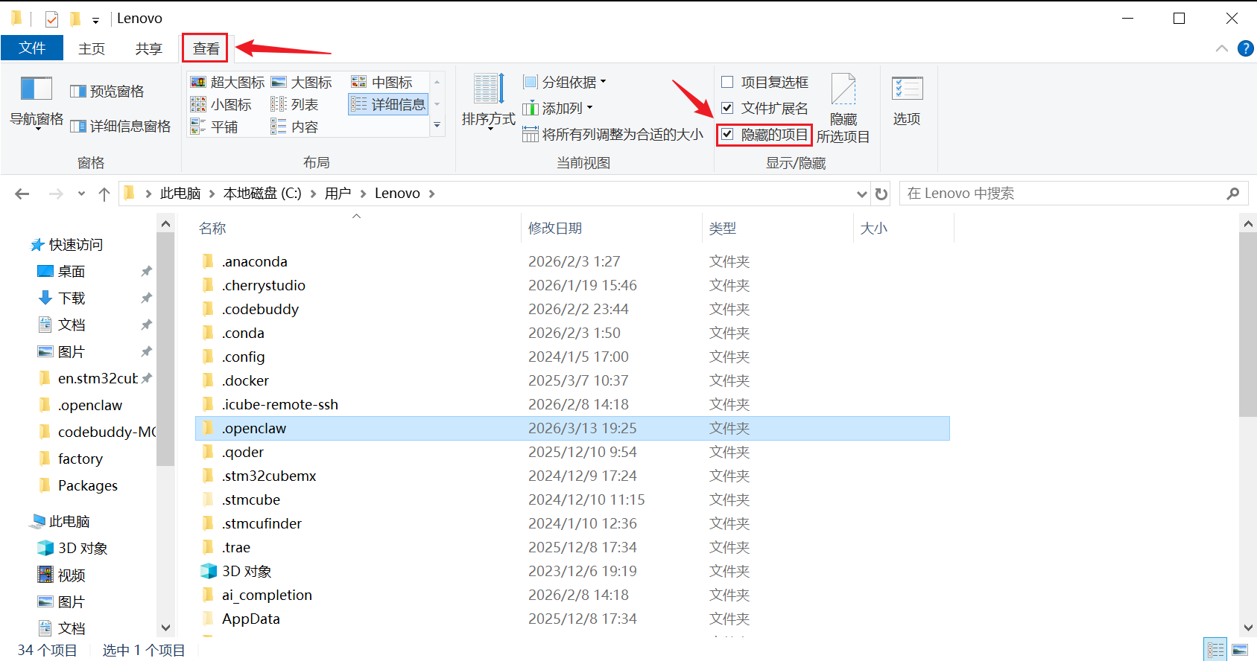
Task: Switch to large thumbnails via status bar icon
Action: (x=1240, y=650)
